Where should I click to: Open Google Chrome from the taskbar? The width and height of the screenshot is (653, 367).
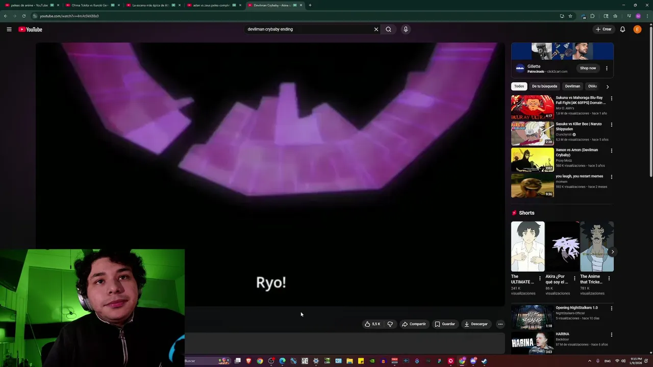point(260,361)
